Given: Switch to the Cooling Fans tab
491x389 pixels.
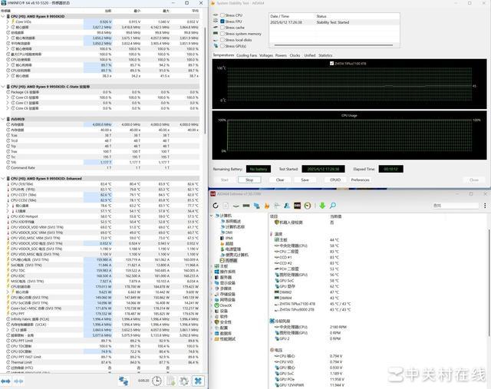Looking at the screenshot, I should (x=246, y=55).
